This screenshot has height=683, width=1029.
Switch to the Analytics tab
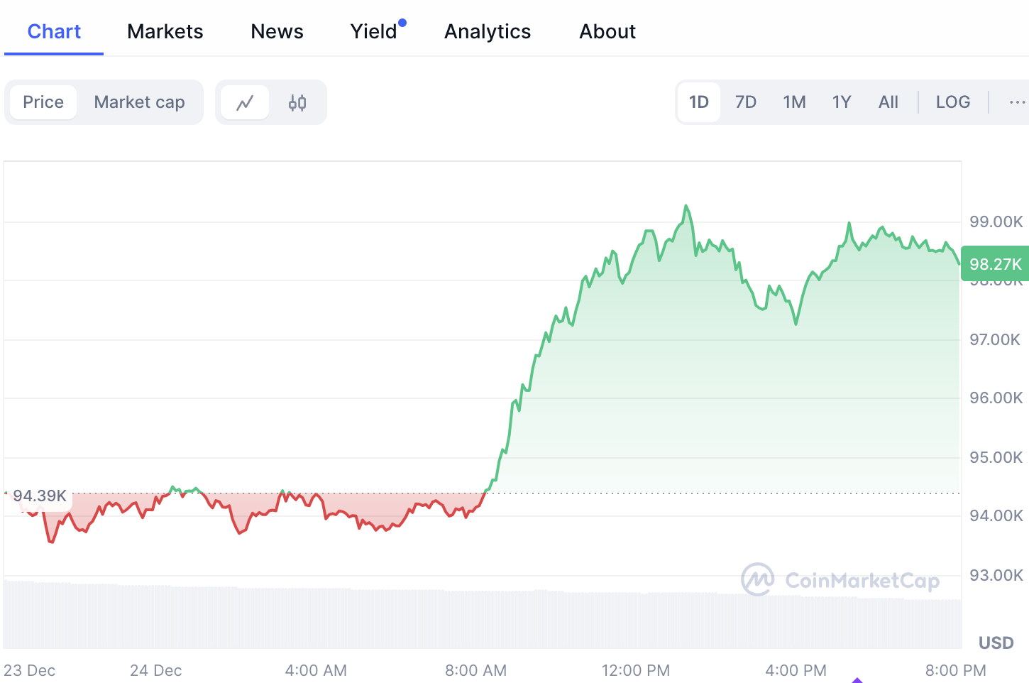pos(488,31)
